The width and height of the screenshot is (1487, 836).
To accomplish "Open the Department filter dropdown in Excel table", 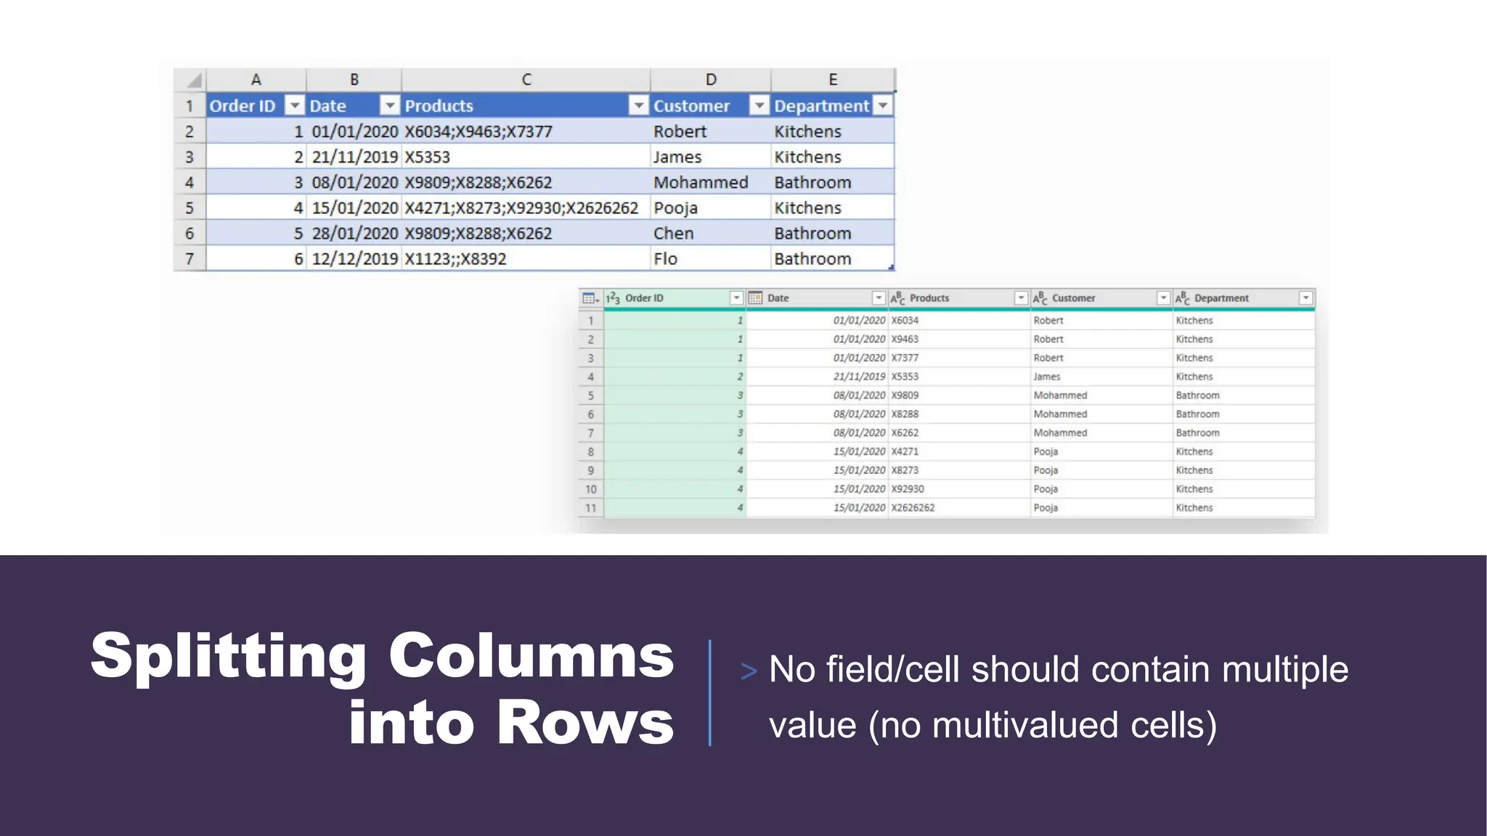I will pos(883,106).
